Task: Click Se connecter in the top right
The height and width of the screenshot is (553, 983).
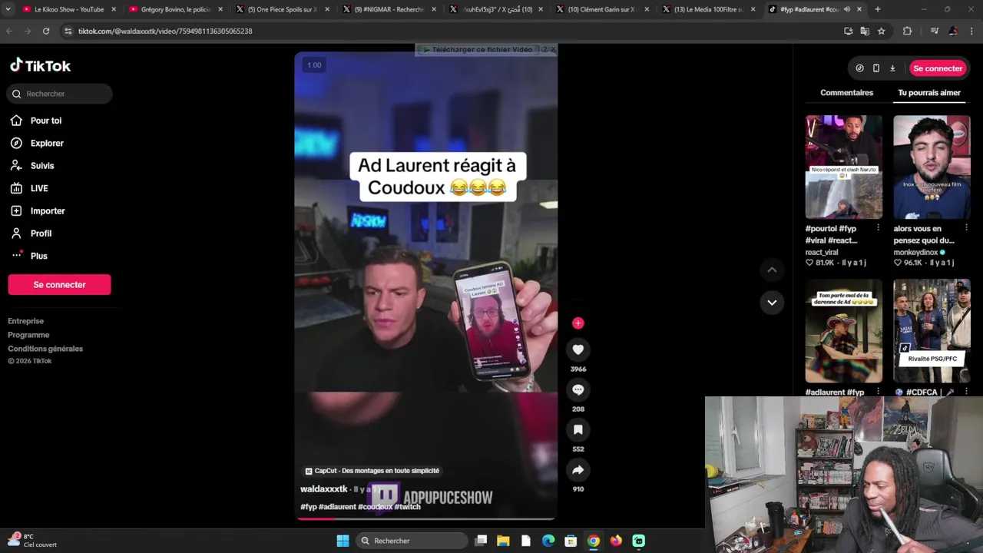Action: pyautogui.click(x=938, y=68)
